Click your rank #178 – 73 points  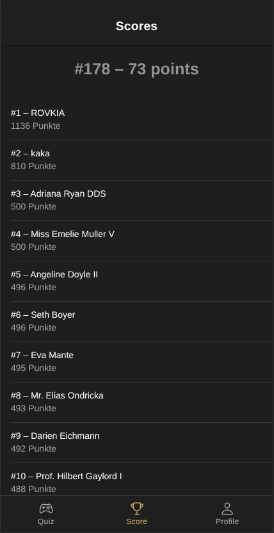pyautogui.click(x=136, y=69)
